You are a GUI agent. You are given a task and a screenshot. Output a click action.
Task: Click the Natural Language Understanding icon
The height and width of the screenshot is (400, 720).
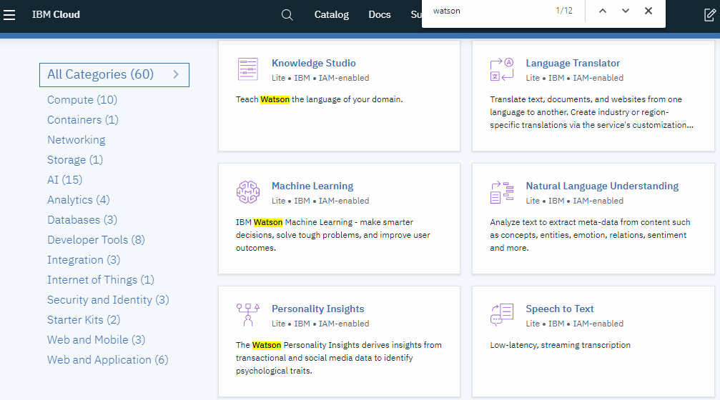click(x=502, y=192)
